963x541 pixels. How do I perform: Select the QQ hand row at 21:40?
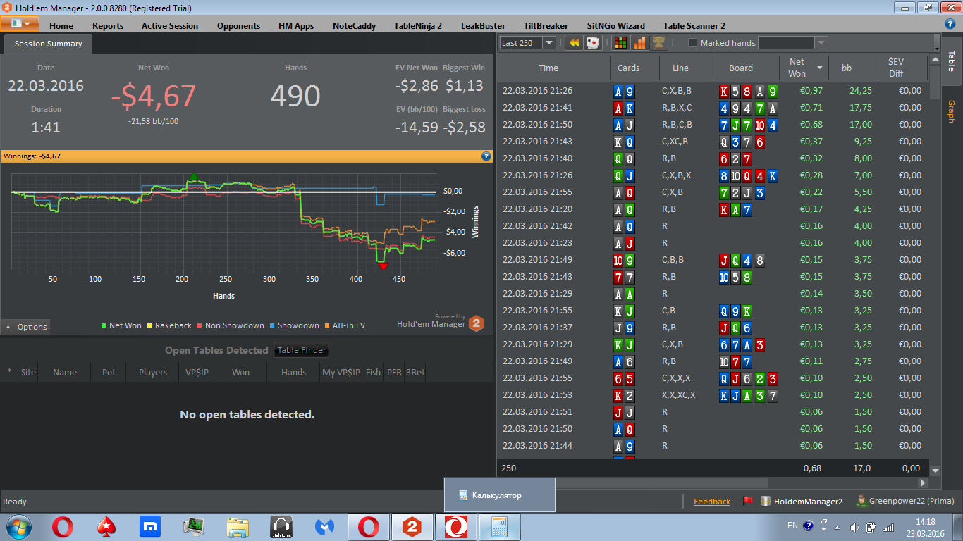tap(713, 158)
